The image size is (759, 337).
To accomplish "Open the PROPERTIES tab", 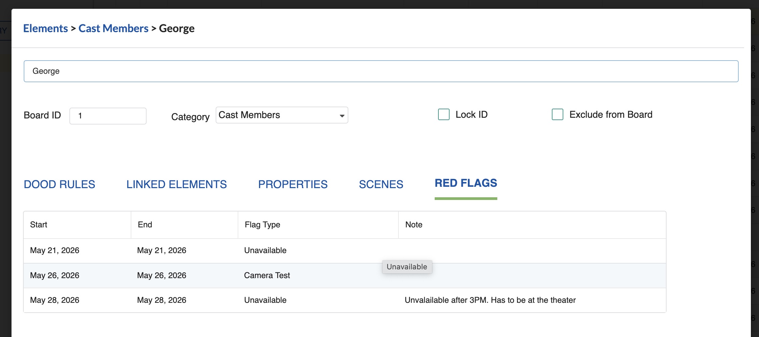I will (292, 184).
